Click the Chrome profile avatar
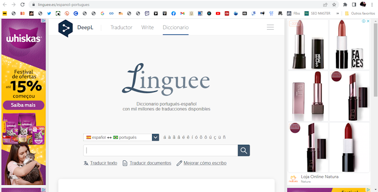The width and height of the screenshot is (378, 192). point(363,4)
